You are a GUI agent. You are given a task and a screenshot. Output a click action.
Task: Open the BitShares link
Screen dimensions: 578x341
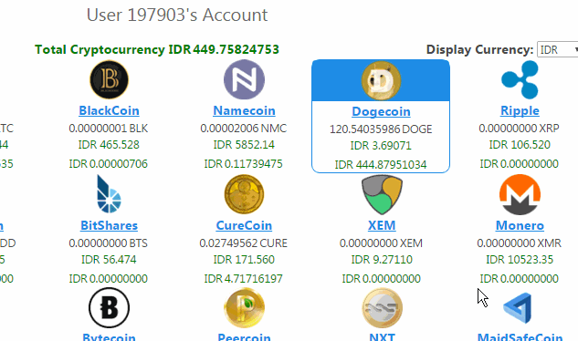coord(109,225)
